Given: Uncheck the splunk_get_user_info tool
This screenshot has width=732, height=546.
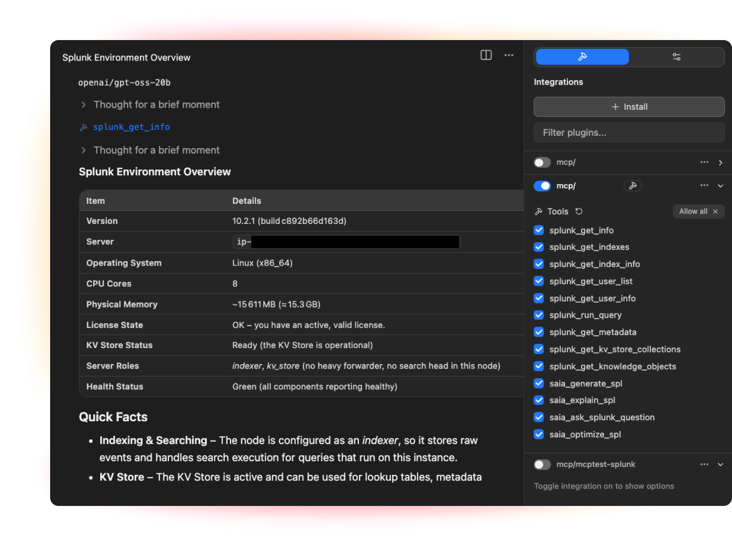Looking at the screenshot, I should 539,298.
